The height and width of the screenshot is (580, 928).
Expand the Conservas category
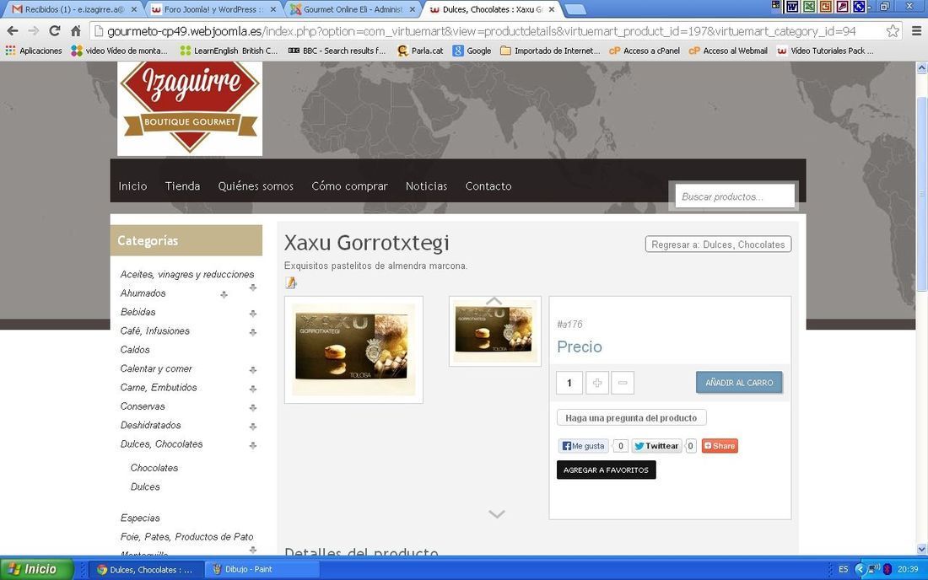tap(253, 408)
